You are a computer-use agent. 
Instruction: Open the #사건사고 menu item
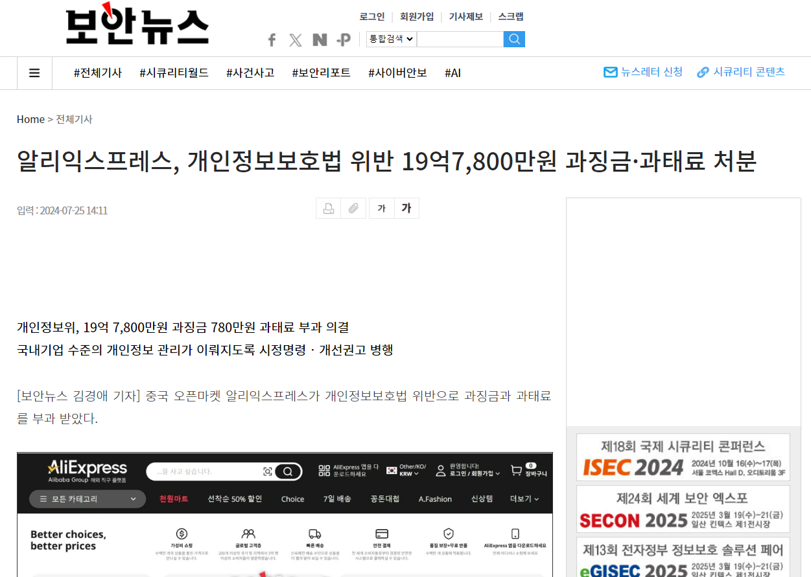pos(250,73)
